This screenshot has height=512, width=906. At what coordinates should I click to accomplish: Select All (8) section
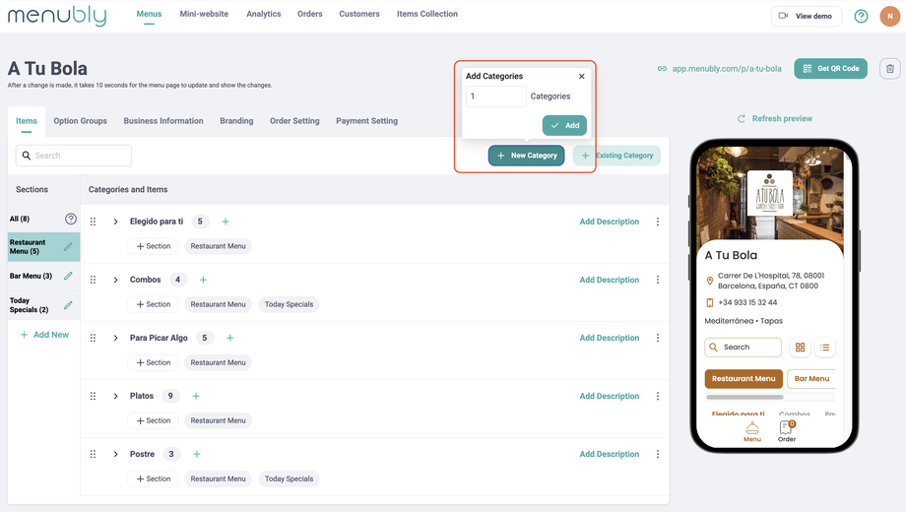coord(20,219)
